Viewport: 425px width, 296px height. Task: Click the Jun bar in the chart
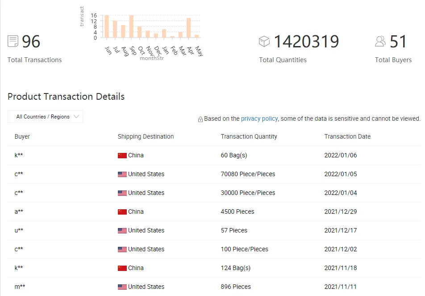click(107, 27)
